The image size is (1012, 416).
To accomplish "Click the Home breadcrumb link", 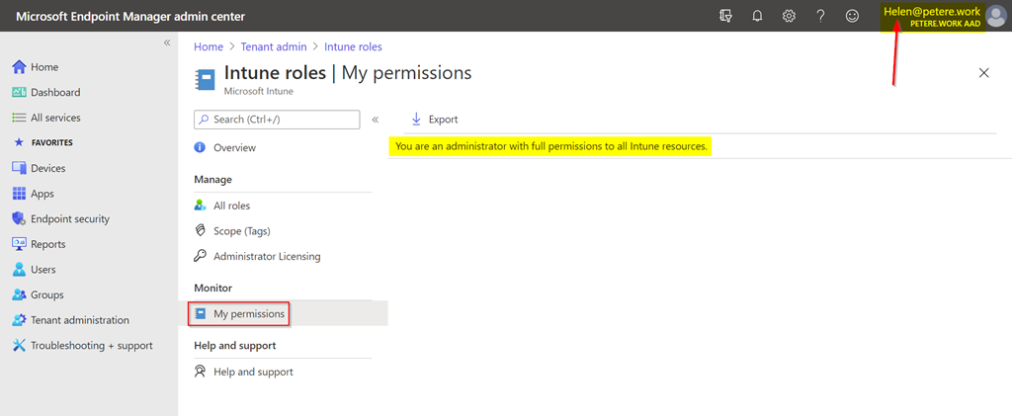I will (209, 46).
